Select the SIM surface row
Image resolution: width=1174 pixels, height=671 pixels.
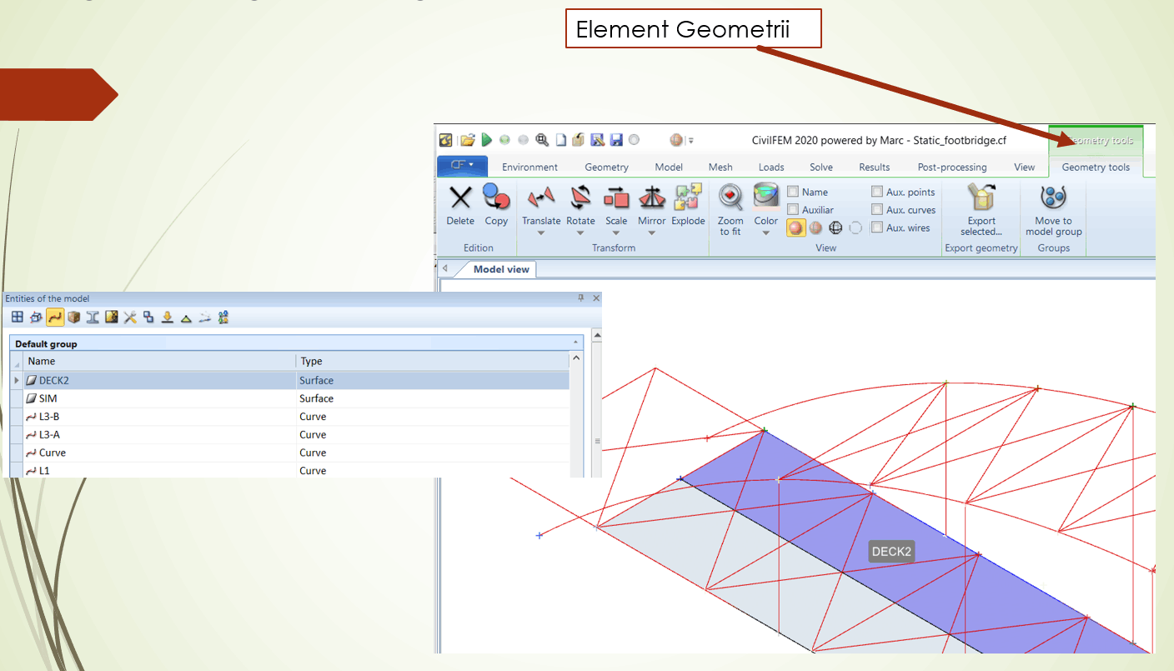point(48,398)
